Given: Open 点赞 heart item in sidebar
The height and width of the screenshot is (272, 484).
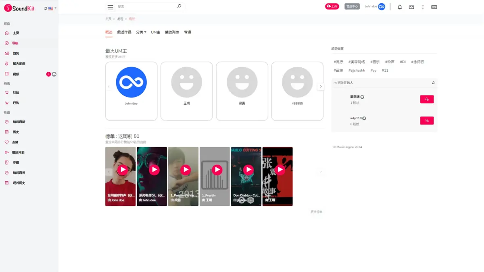Looking at the screenshot, I should click(x=15, y=142).
